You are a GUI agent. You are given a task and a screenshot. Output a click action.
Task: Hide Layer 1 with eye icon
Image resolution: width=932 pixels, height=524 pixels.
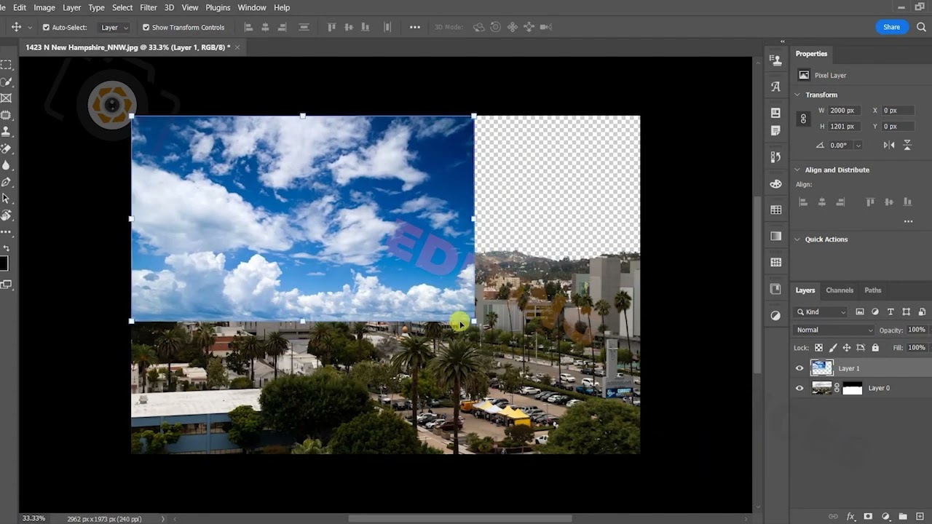pyautogui.click(x=799, y=368)
